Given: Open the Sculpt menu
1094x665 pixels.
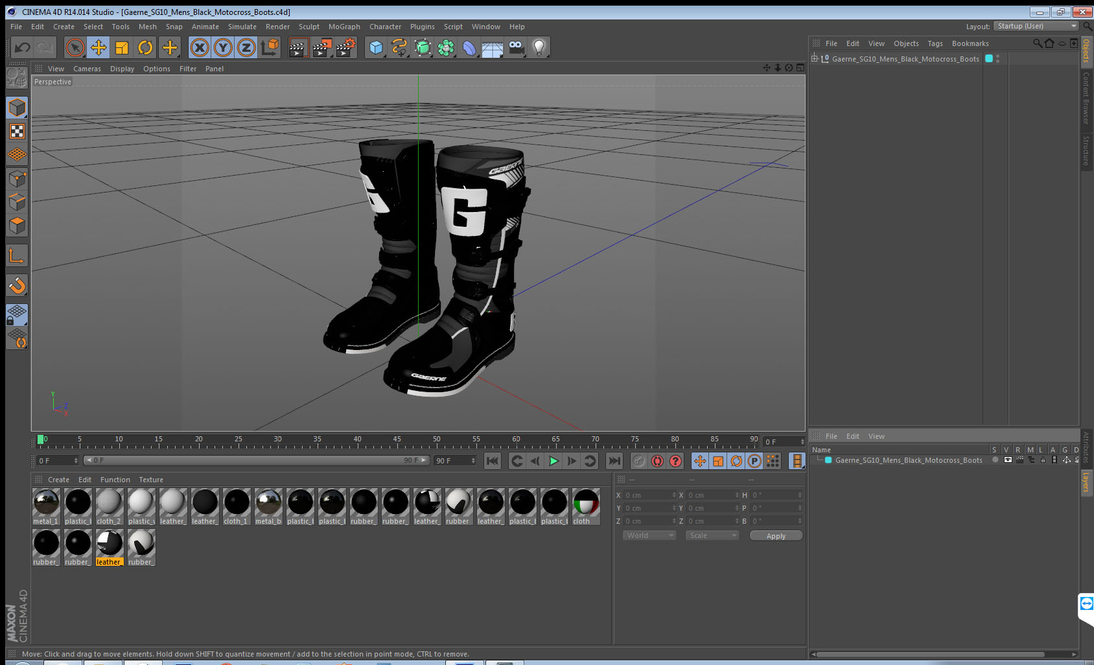Looking at the screenshot, I should [x=309, y=27].
